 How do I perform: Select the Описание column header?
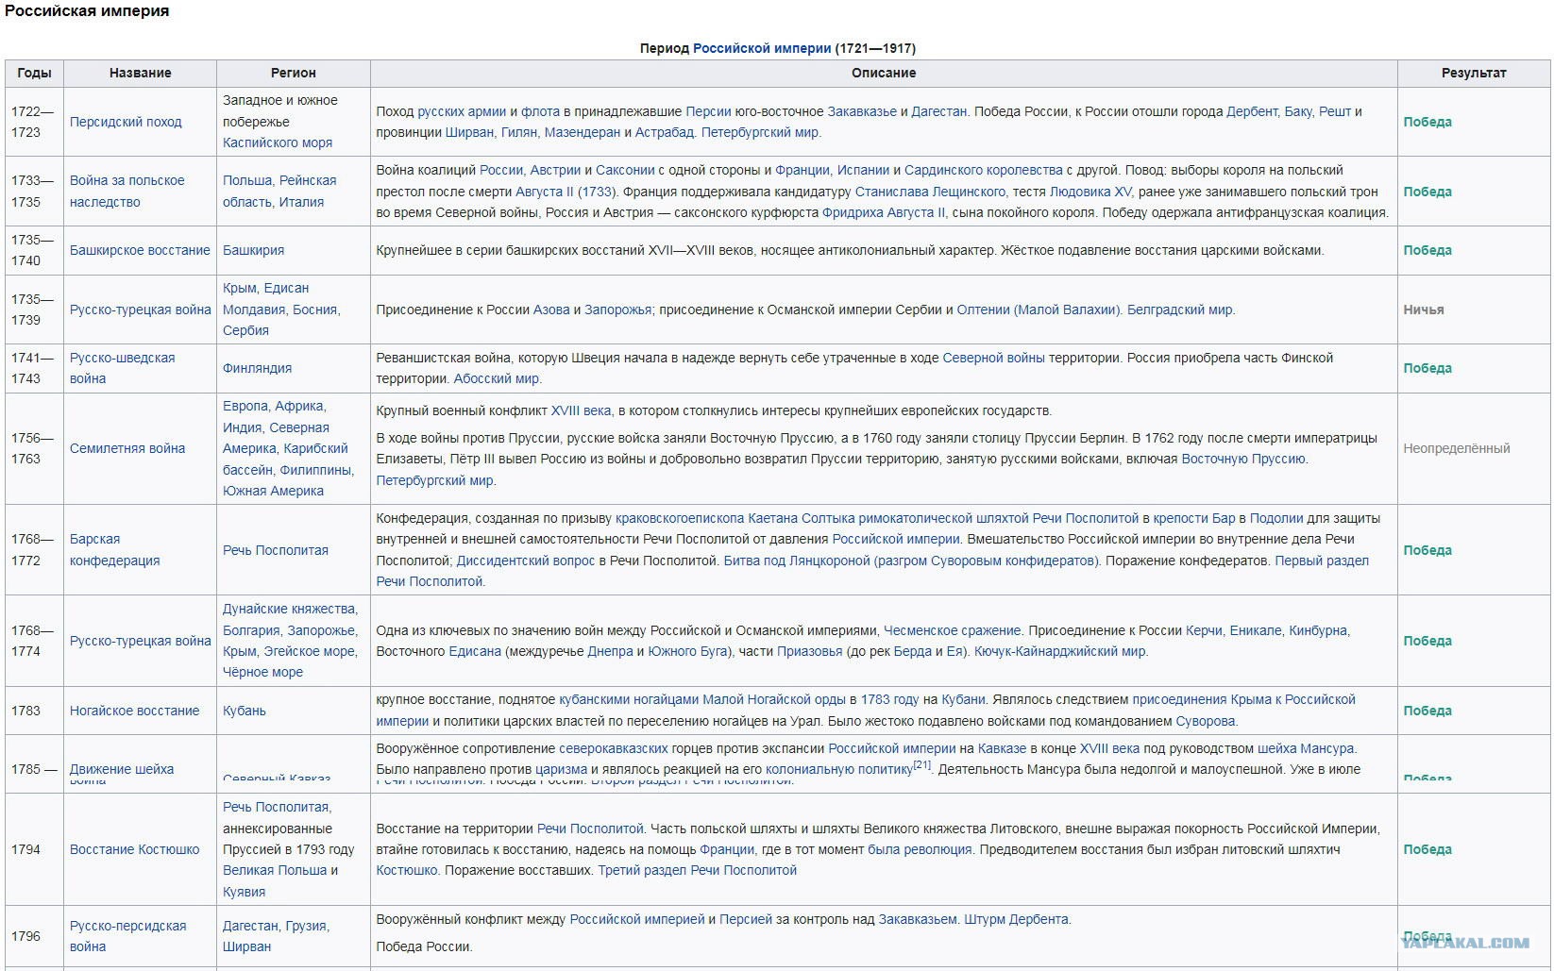[x=884, y=73]
